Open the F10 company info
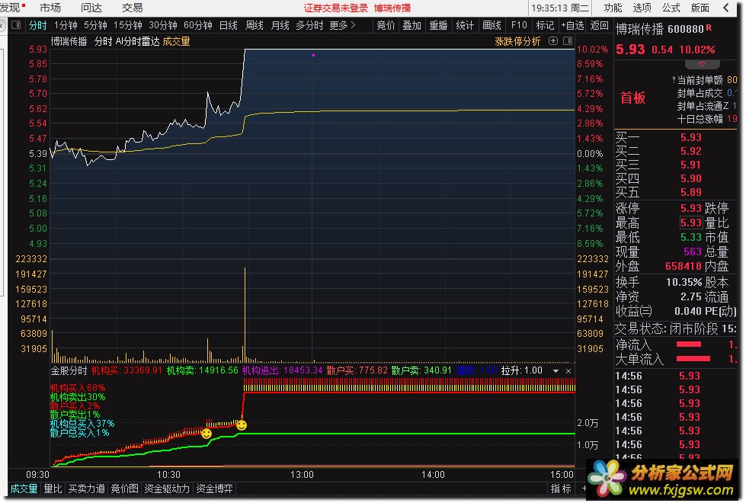The width and height of the screenshot is (746, 503). point(519,25)
